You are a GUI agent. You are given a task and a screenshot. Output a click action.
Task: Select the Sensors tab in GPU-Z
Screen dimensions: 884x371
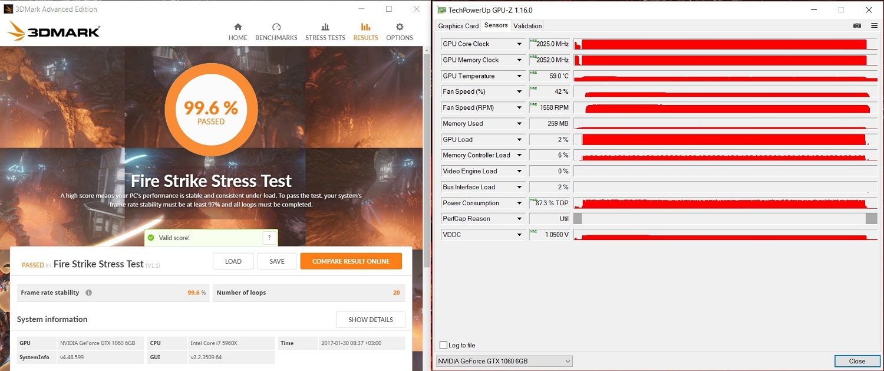496,25
